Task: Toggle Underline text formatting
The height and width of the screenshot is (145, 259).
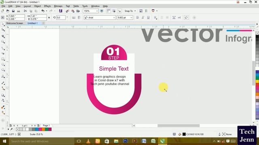Action: (149, 18)
